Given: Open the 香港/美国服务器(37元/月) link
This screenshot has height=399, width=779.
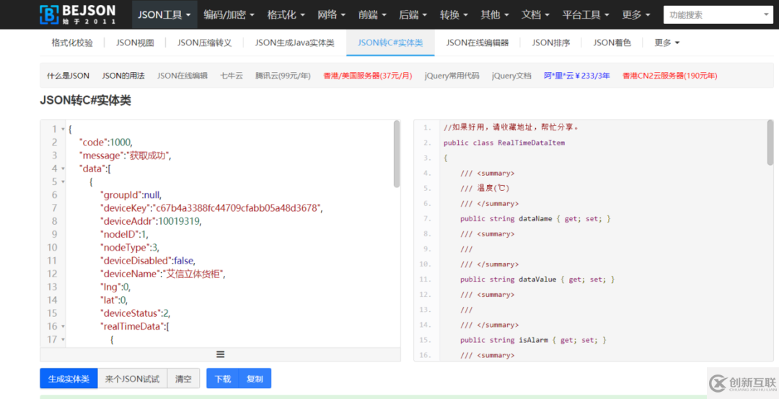Looking at the screenshot, I should coord(368,76).
